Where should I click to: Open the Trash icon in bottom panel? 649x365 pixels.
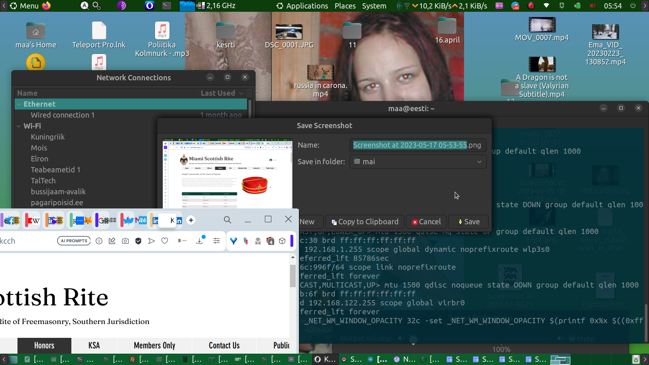(x=636, y=359)
